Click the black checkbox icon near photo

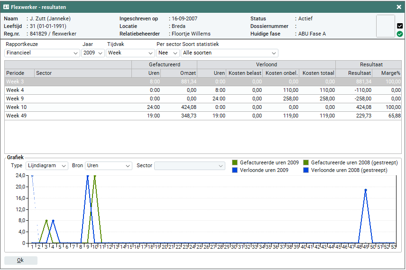click(400, 26)
